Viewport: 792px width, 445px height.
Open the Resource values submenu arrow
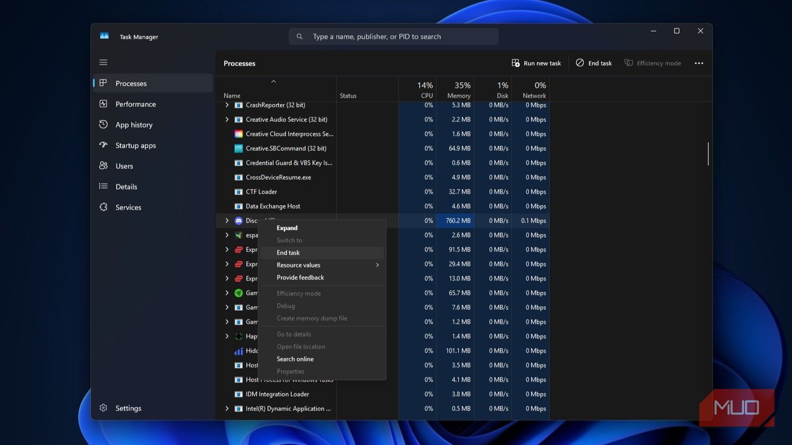(378, 265)
